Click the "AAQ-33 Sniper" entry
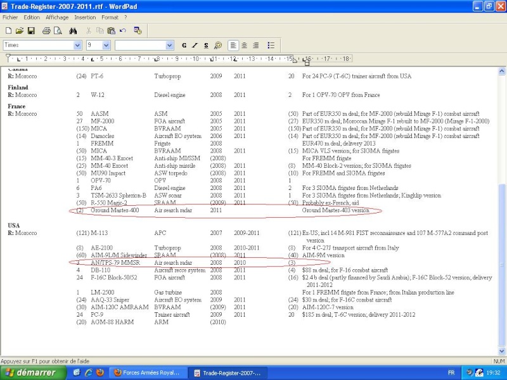This screenshot has width=507, height=380. 110,300
